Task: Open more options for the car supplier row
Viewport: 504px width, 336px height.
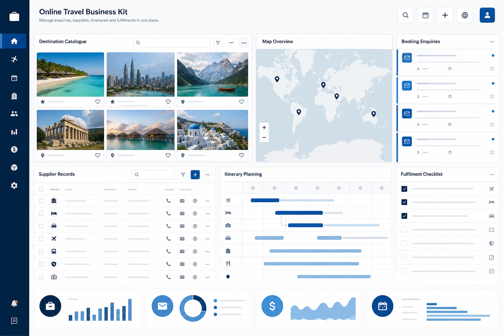Action: 207,226
